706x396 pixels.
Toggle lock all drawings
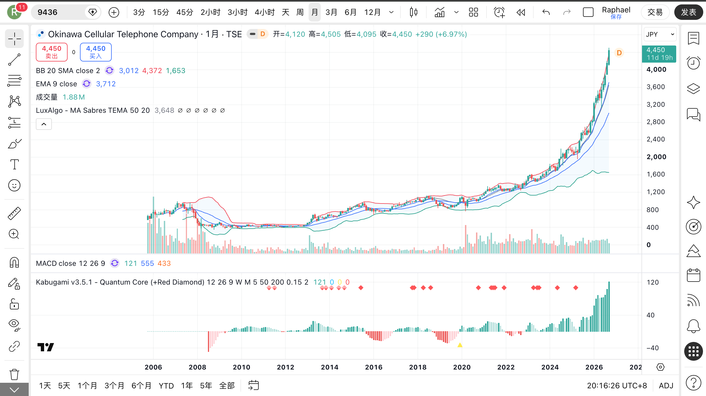click(14, 304)
